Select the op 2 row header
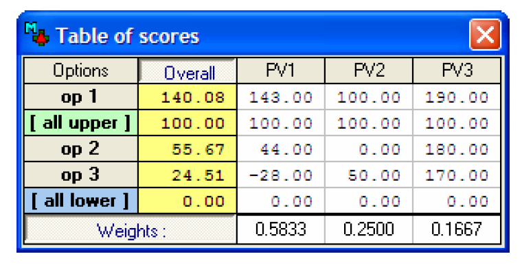 [81, 149]
